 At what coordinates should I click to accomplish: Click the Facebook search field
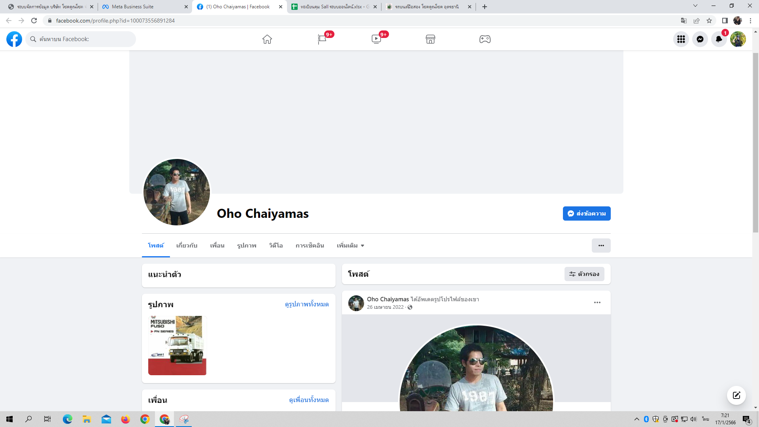tap(81, 39)
